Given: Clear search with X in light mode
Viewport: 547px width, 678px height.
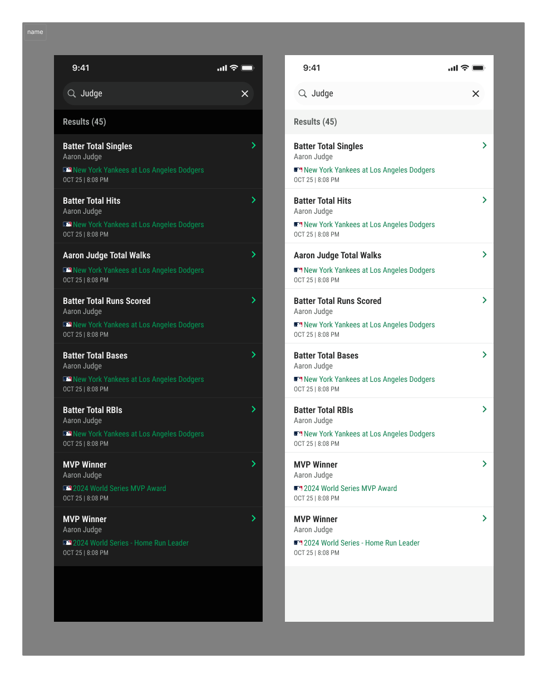Looking at the screenshot, I should 476,94.
